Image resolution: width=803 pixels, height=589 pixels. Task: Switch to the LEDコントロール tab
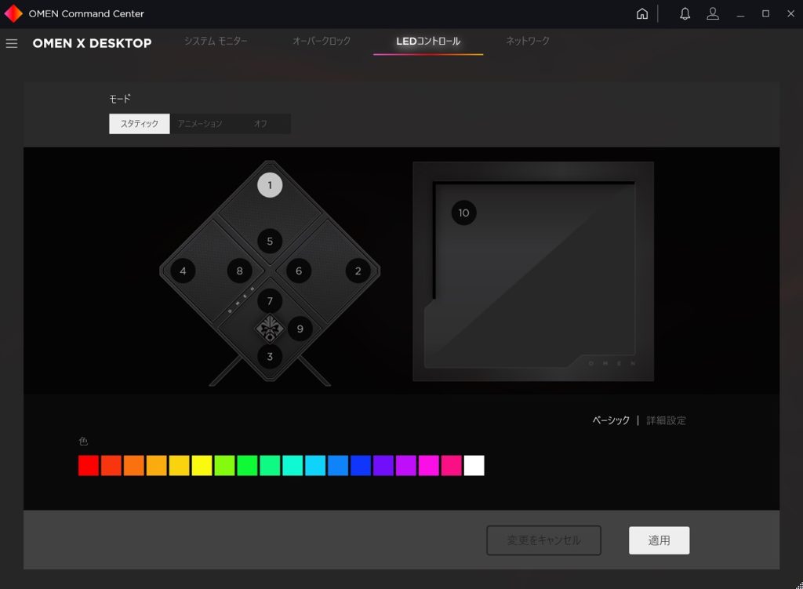[428, 41]
